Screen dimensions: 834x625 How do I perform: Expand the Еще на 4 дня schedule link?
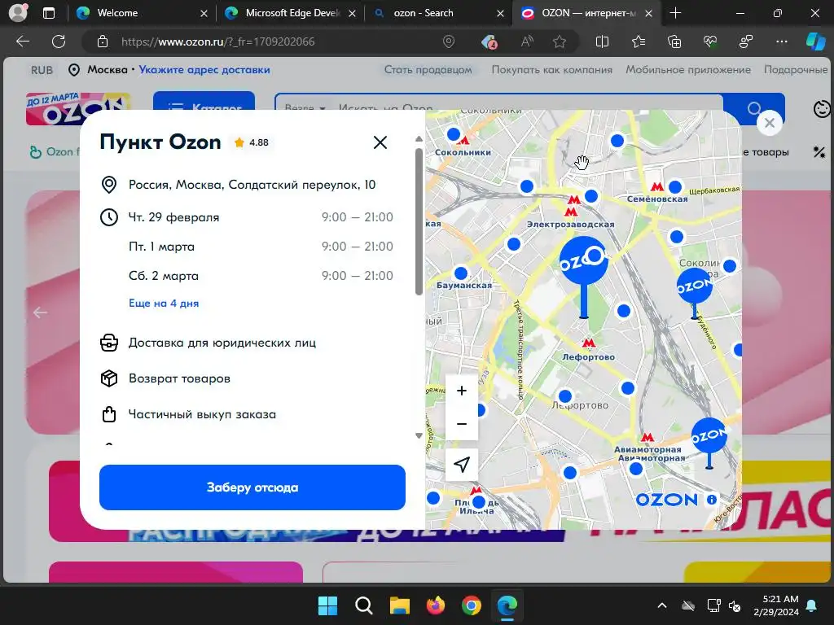(164, 304)
